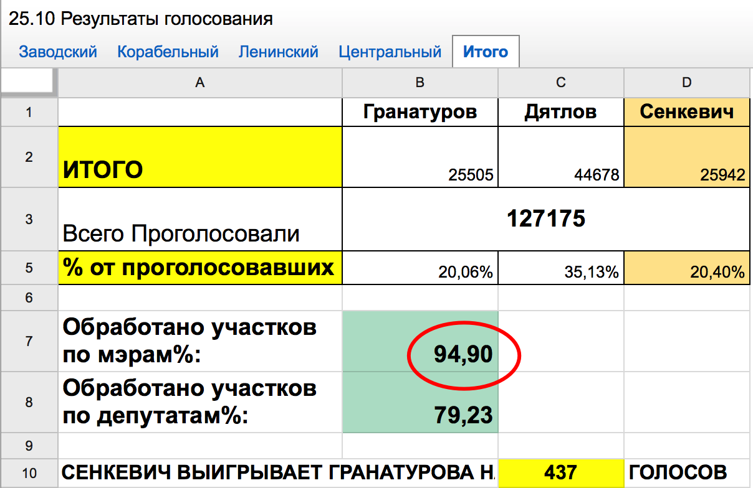Select column B header
Screen dimensions: 753x488
(x=420, y=83)
